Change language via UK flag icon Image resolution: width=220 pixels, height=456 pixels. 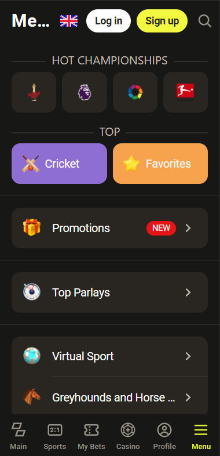[69, 21]
